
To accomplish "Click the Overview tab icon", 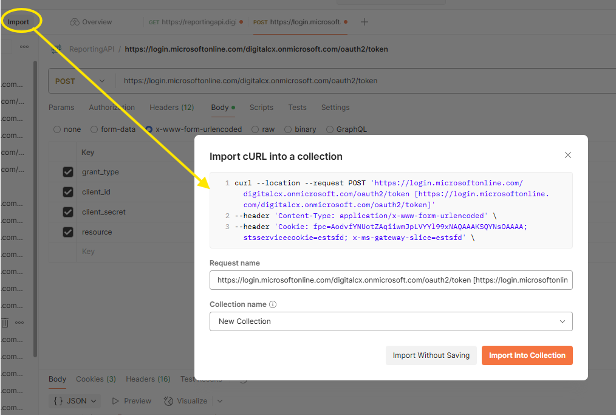I will pos(75,22).
